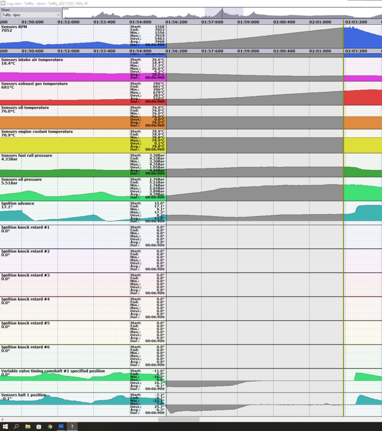Screen dimensions: 382x431
Task: Select the Ignition knock retard #6 label
Action: click(x=25, y=347)
